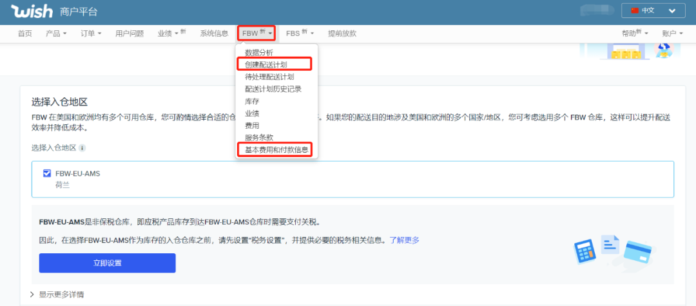This screenshot has height=306, width=696.
Task: Go to 首页 in navigation bar
Action: [x=25, y=33]
